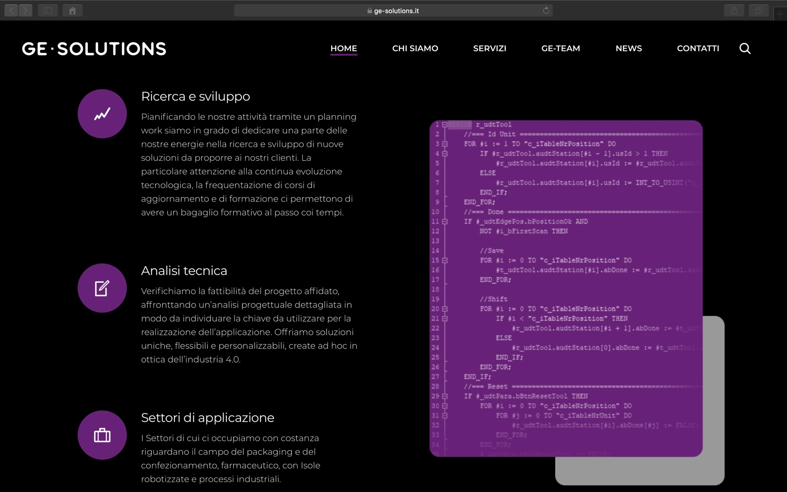The width and height of the screenshot is (787, 492).
Task: Click the ge-solutions.it address bar
Action: pyautogui.click(x=393, y=10)
